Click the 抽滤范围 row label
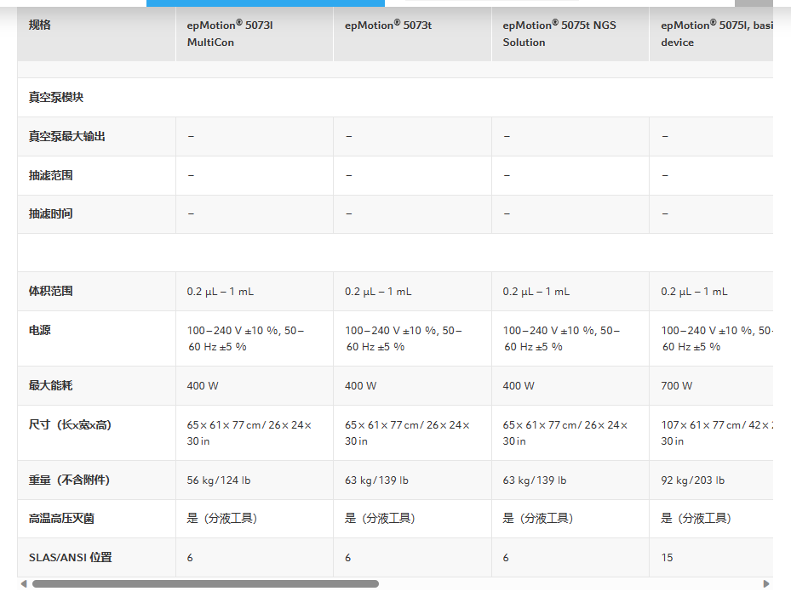The height and width of the screenshot is (614, 791). click(x=51, y=175)
